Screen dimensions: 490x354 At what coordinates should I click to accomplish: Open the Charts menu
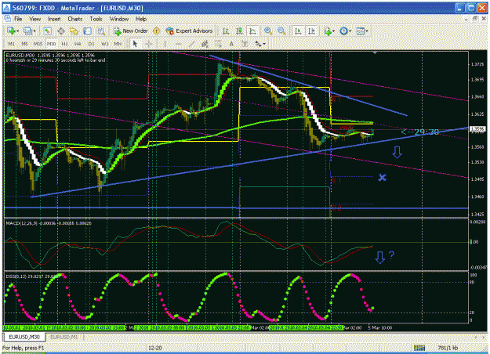75,19
